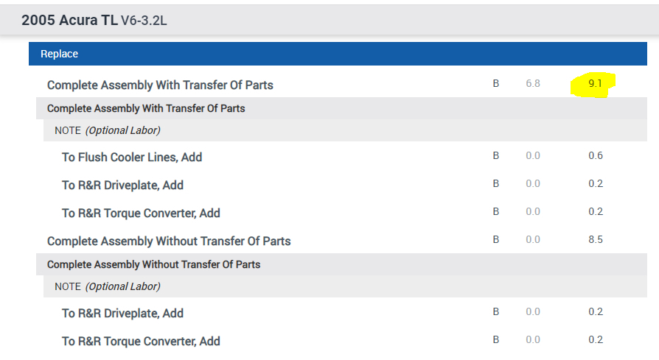This screenshot has height=360, width=659.
Task: Click skill level B beside Flush Cooler Lines
Action: pyautogui.click(x=496, y=156)
